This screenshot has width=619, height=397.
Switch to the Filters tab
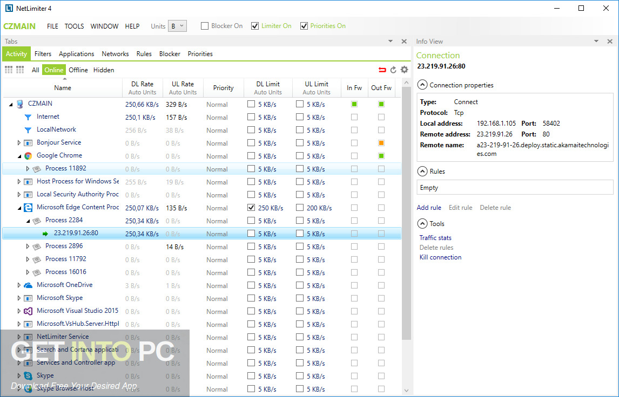point(43,54)
